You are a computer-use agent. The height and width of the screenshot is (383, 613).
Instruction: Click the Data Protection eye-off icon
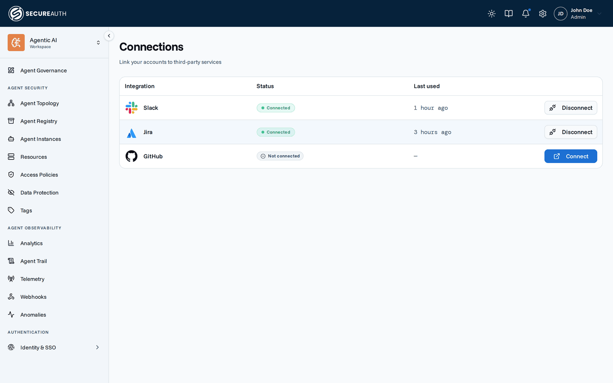[11, 192]
